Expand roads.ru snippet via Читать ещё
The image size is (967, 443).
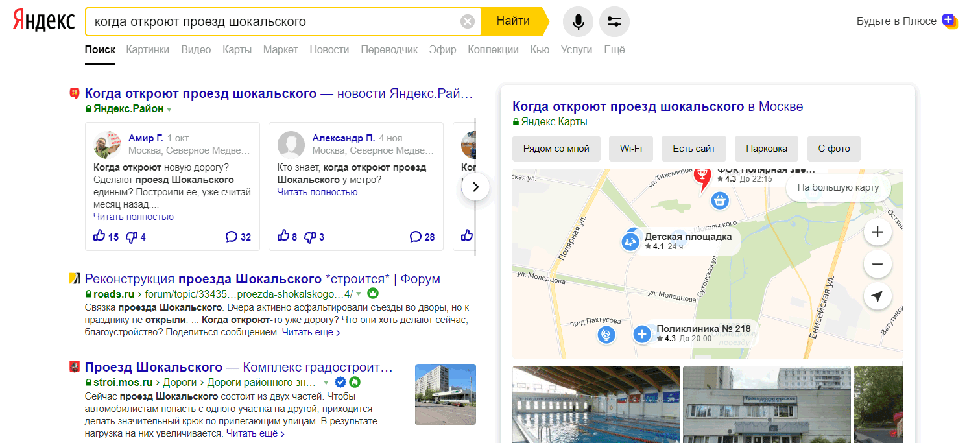point(311,332)
